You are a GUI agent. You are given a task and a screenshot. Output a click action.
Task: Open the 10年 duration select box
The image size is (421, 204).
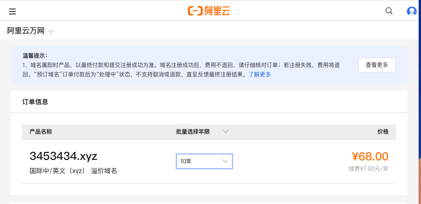[204, 161]
